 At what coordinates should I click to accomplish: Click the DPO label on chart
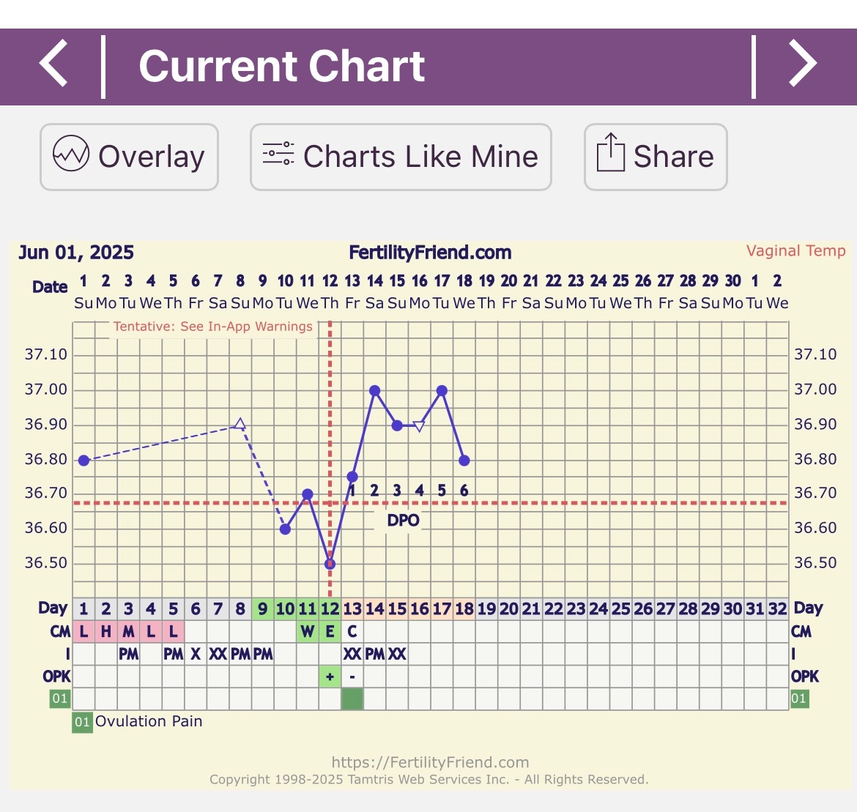click(403, 521)
